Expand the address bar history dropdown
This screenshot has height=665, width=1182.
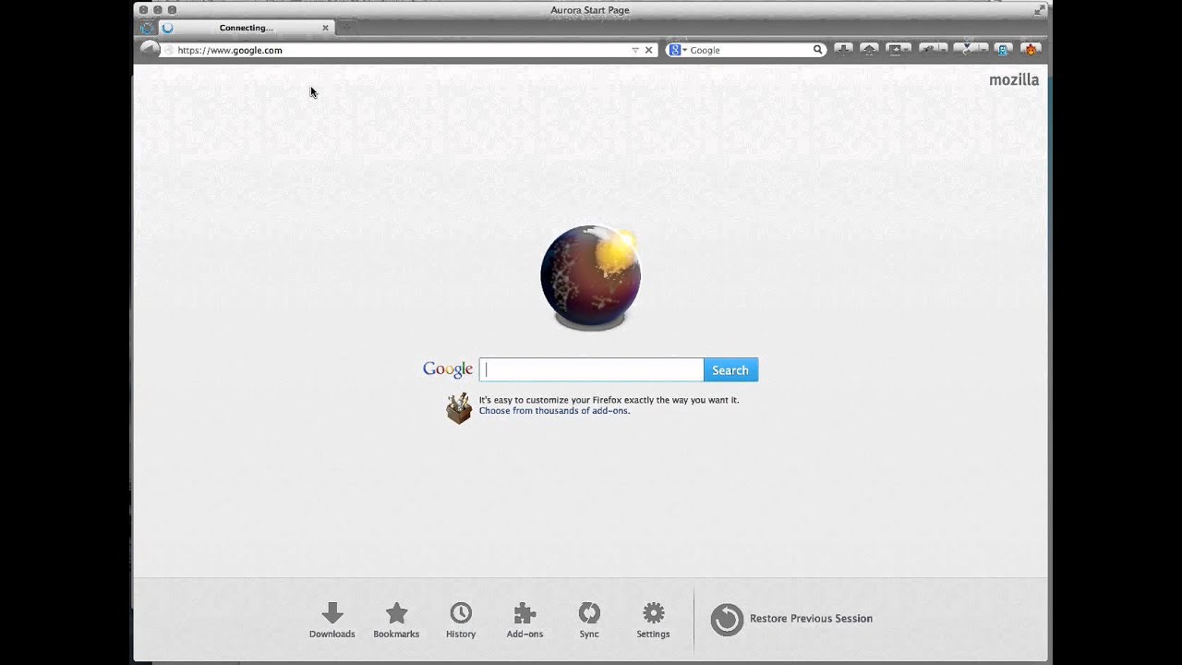[x=635, y=50]
